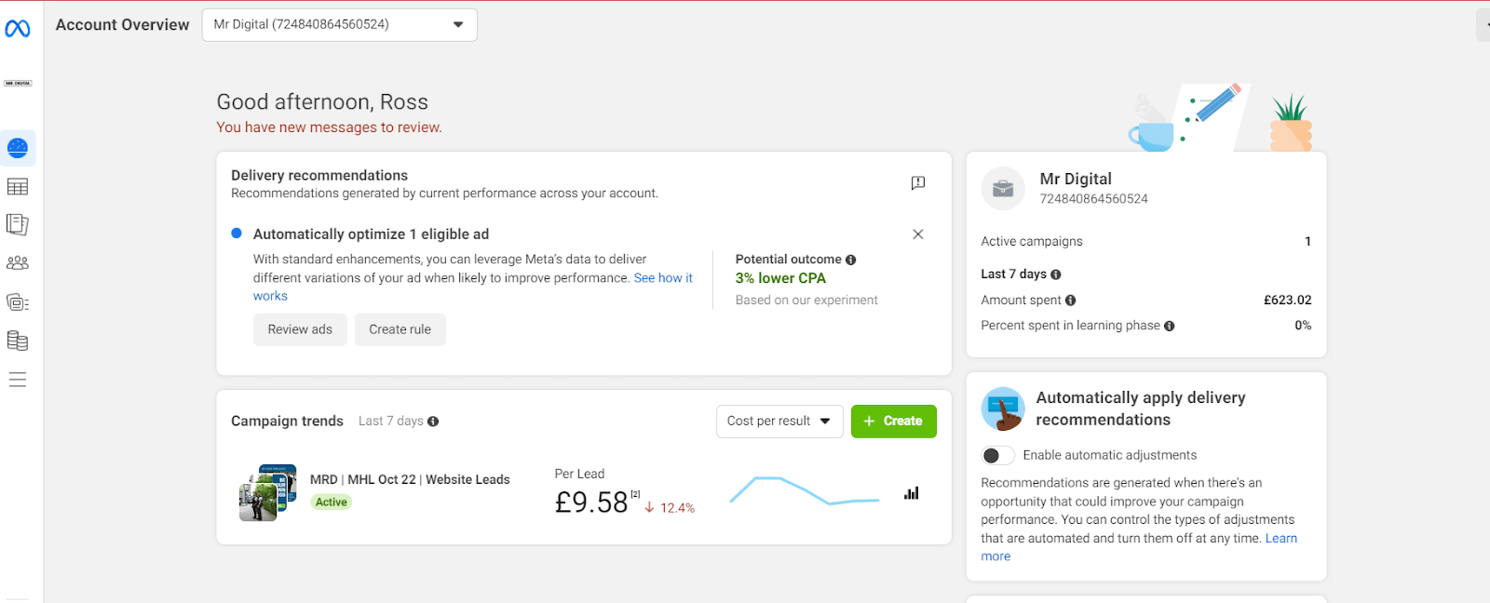1490x603 pixels.
Task: Open Campaigns table icon in sidebar
Action: (x=18, y=187)
